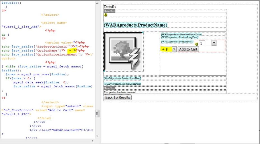Click the yellow icon next to quantity field

pyautogui.click(x=196, y=44)
